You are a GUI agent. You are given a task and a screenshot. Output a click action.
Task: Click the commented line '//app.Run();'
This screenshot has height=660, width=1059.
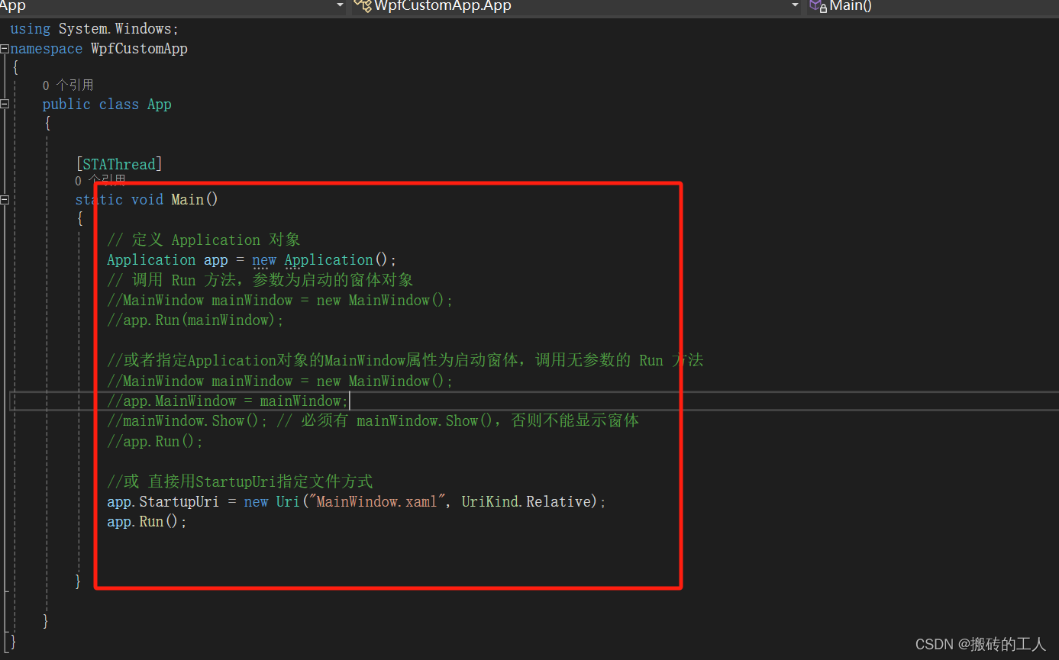pos(155,441)
